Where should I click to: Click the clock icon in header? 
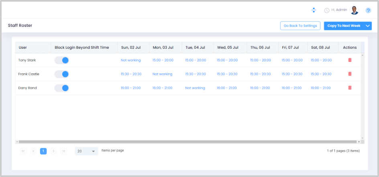(326, 10)
